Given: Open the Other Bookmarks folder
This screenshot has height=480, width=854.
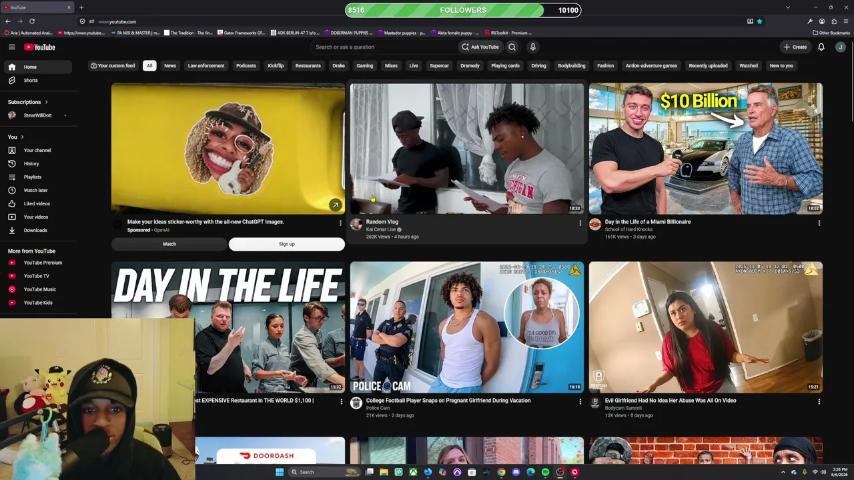Looking at the screenshot, I should tap(831, 33).
